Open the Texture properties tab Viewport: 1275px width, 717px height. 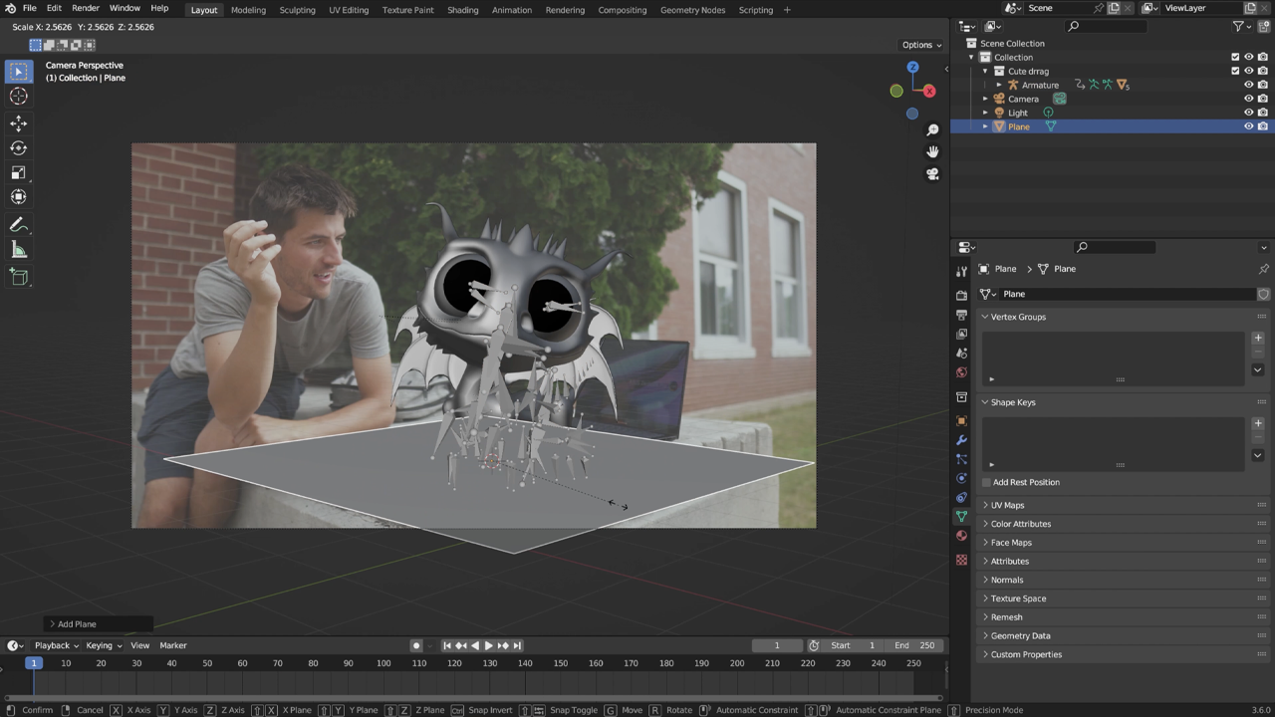coord(961,560)
